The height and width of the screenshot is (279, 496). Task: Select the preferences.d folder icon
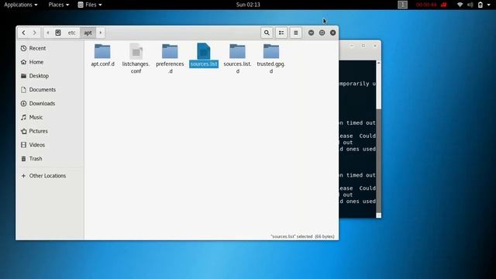[x=170, y=51]
